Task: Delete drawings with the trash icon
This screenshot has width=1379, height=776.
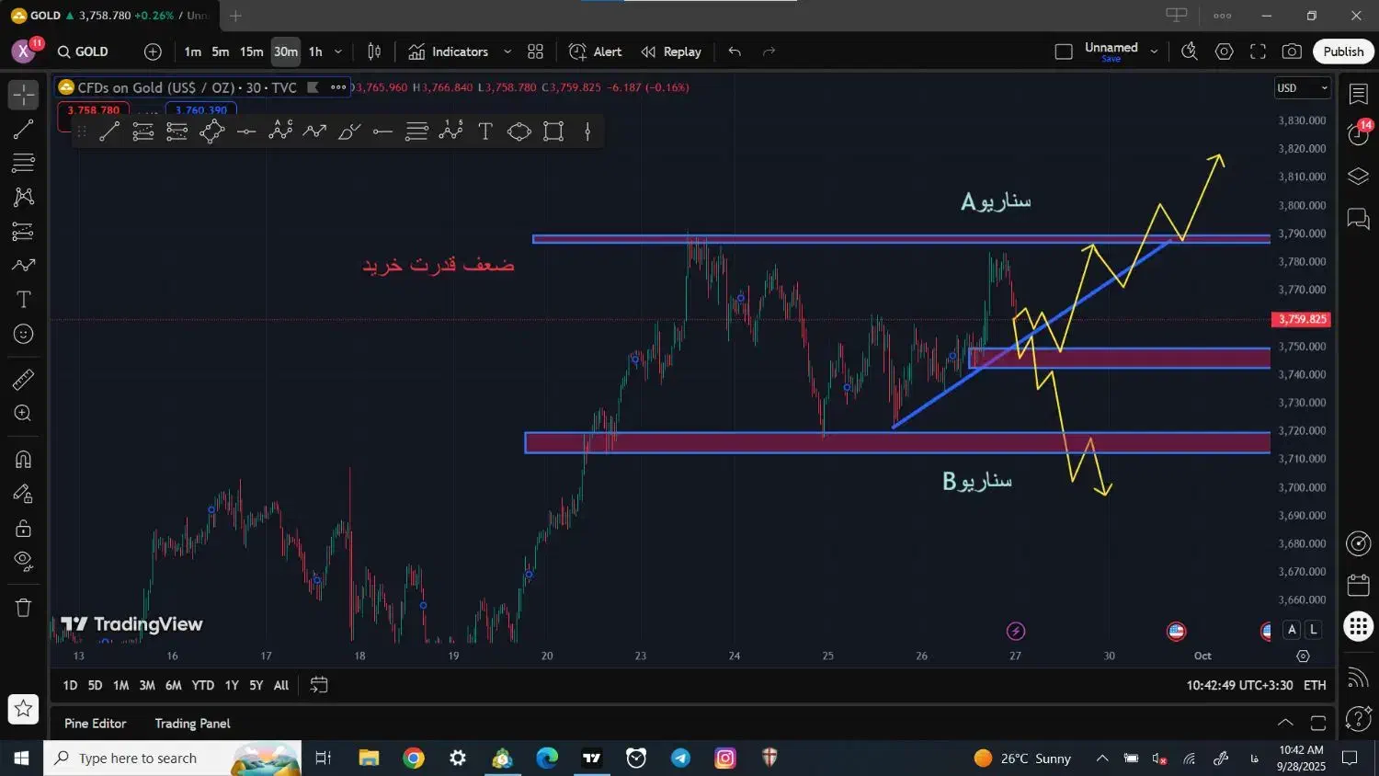Action: tap(23, 608)
